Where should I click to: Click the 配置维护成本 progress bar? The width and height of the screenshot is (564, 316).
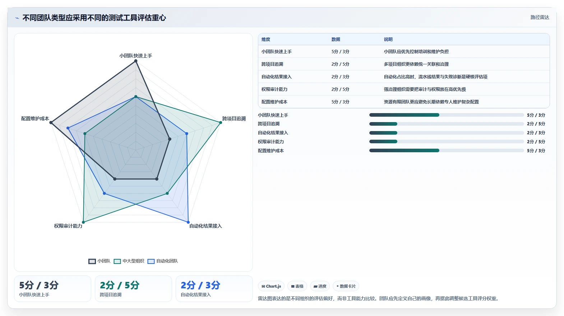(x=447, y=150)
